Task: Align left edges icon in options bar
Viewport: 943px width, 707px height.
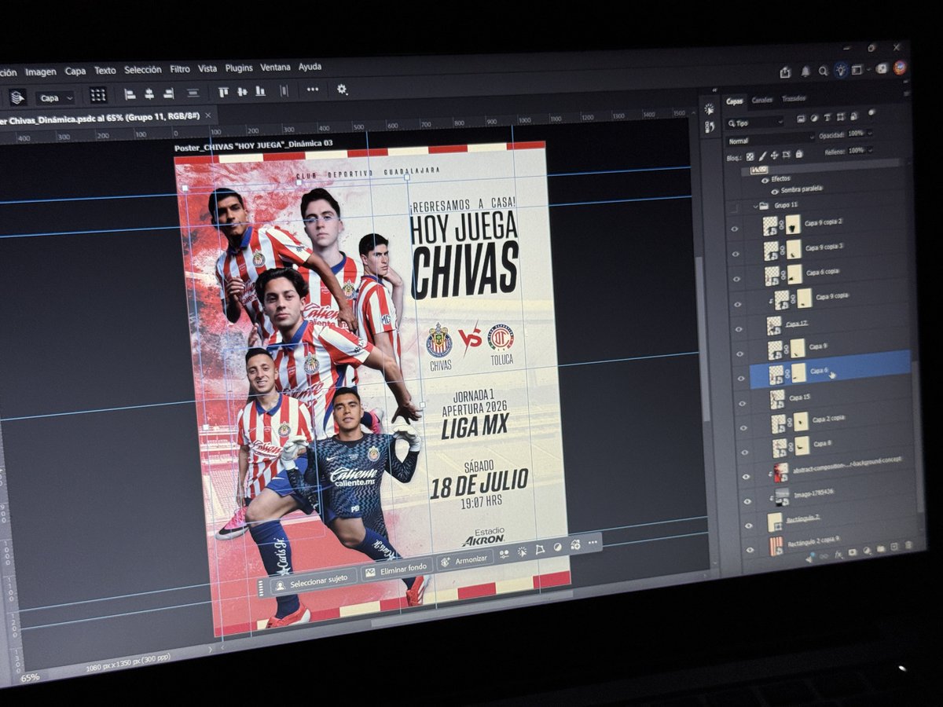Action: [130, 93]
